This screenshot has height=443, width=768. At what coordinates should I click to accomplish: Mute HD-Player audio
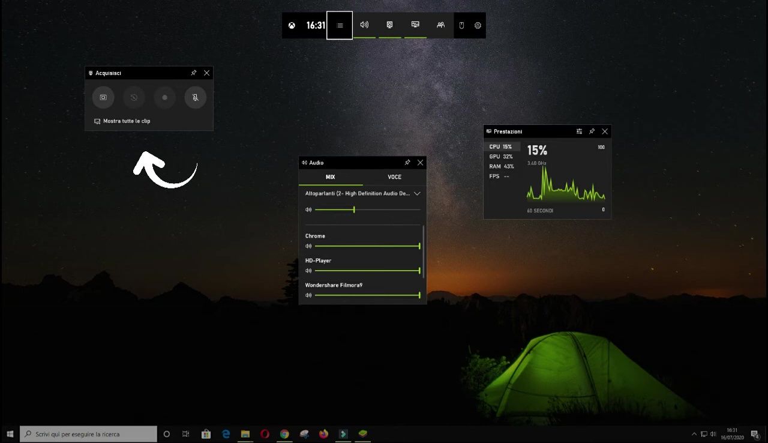click(308, 271)
